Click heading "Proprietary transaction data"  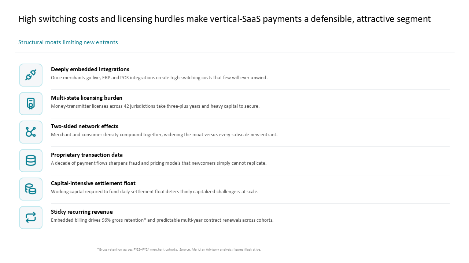87,155
